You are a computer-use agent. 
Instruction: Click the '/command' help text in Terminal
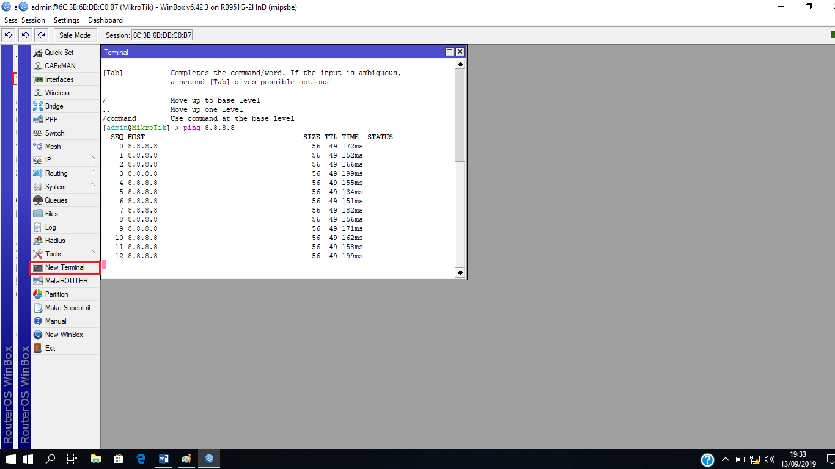pyautogui.click(x=119, y=118)
